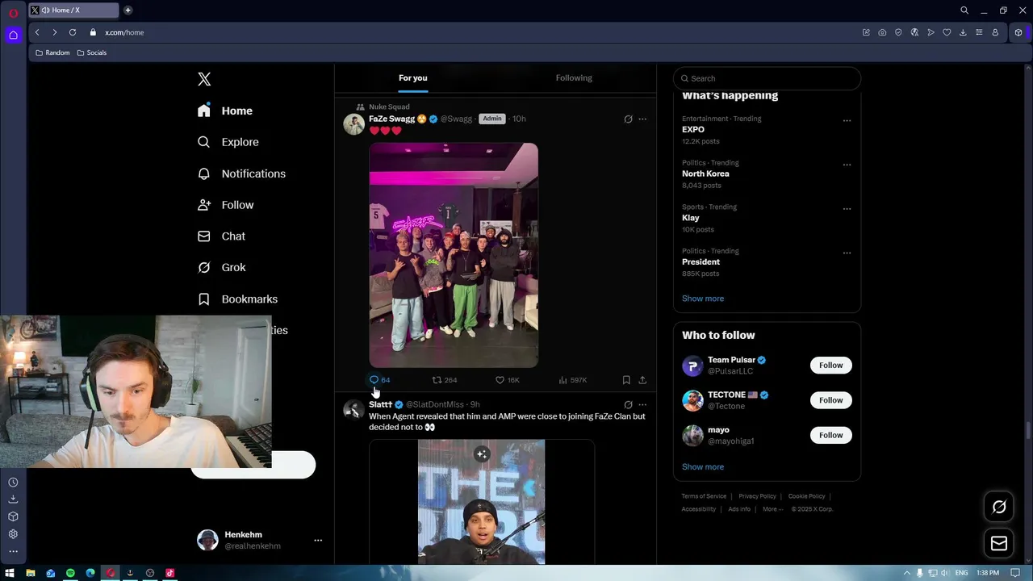Like the FaZe Swagg post
The height and width of the screenshot is (581, 1033).
[507, 380]
